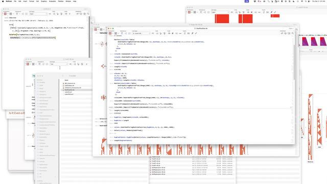327x184 pixels.
Task: Open the cell style dropdown in top-right notebook
Action: pyautogui.click(x=220, y=12)
